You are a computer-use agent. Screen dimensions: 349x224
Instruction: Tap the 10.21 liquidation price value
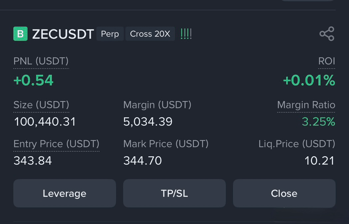(x=320, y=161)
